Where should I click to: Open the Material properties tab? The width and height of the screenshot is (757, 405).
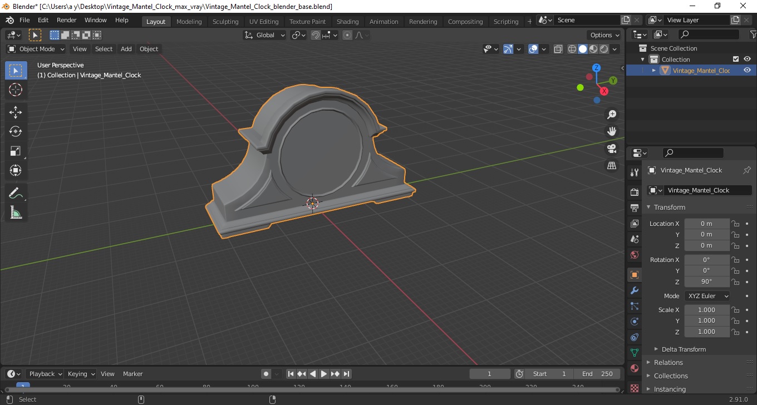(634, 368)
